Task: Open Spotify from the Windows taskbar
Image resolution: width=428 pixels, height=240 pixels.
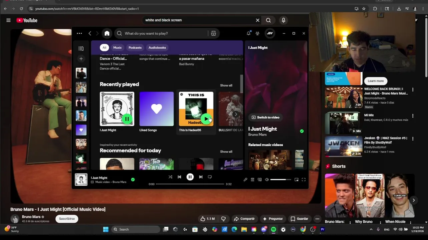Action: (274, 229)
